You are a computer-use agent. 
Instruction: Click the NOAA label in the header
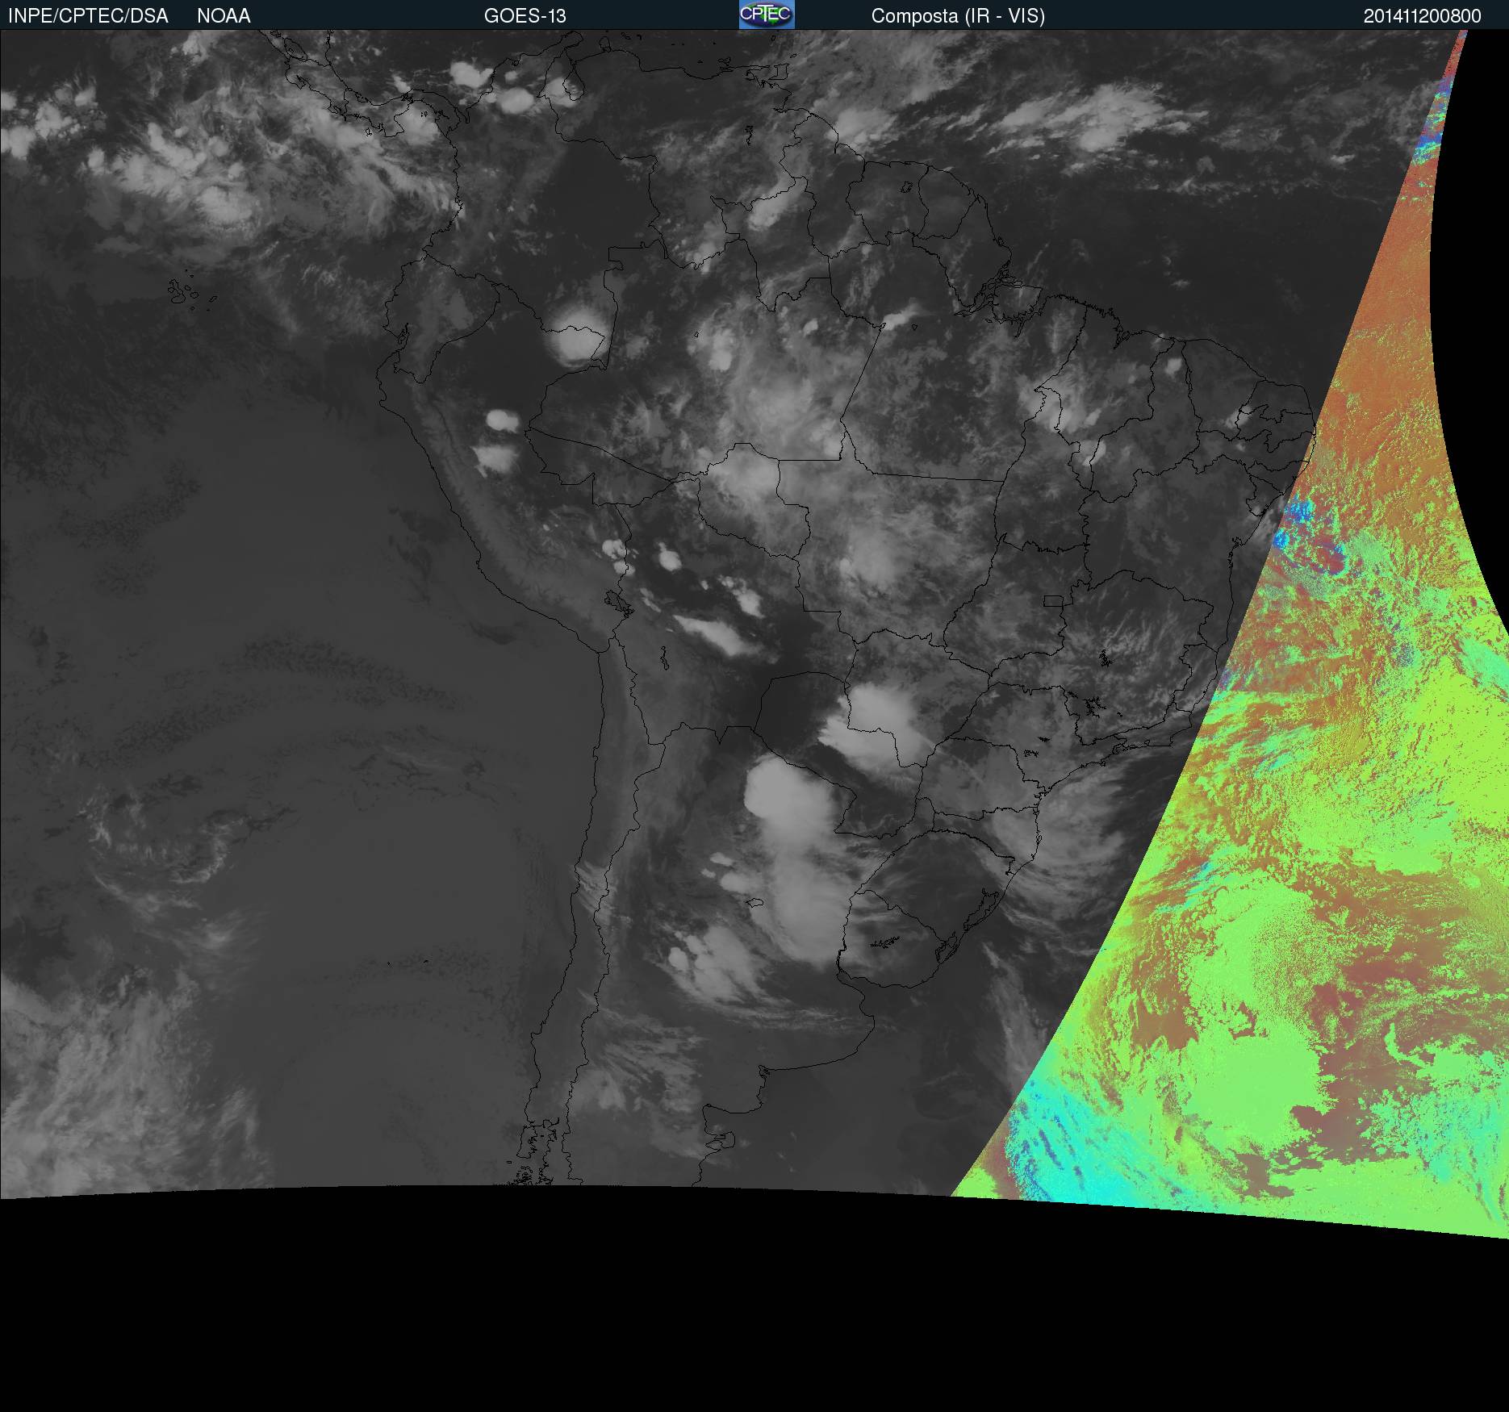(224, 16)
